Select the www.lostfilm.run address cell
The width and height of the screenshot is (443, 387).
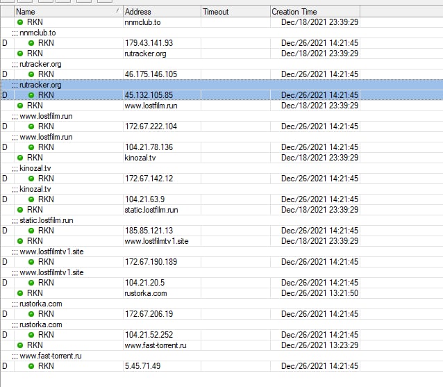162,106
